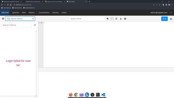Open the Connections page
The image size is (174, 98).
point(44,13)
